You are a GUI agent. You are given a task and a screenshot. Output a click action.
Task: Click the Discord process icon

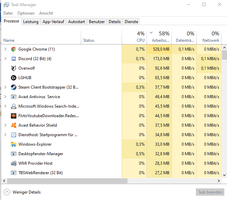click(x=14, y=59)
